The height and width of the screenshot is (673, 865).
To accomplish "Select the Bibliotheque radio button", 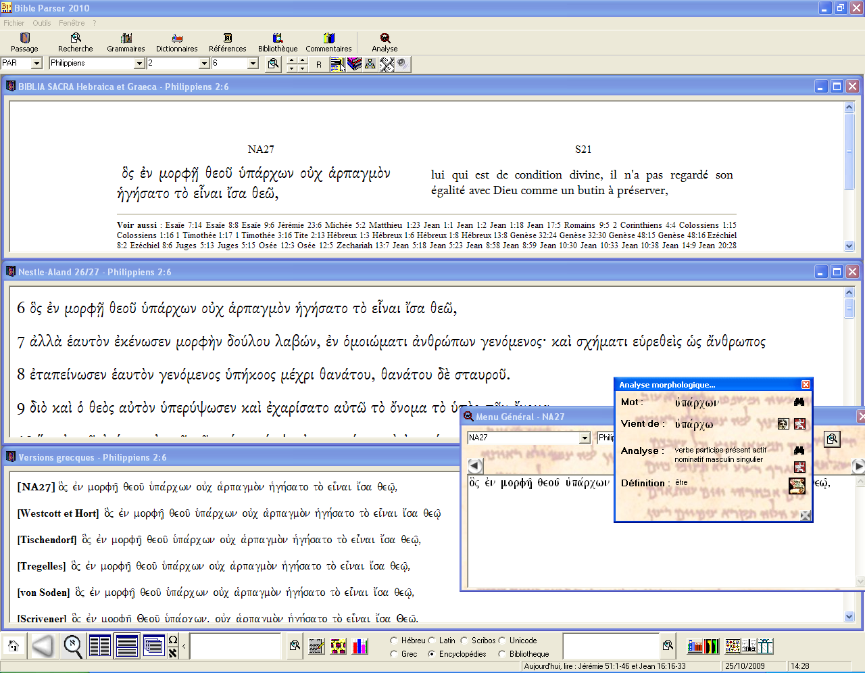I will coord(502,654).
